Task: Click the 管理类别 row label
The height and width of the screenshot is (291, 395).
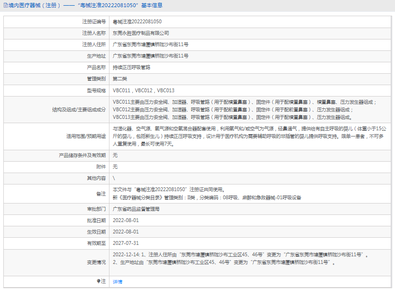Action: [x=97, y=79]
